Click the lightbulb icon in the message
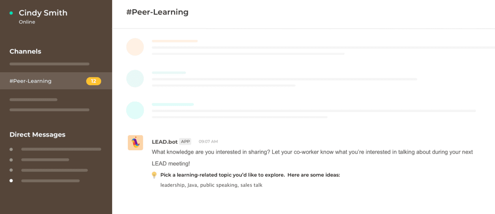The width and height of the screenshot is (495, 214). (154, 175)
